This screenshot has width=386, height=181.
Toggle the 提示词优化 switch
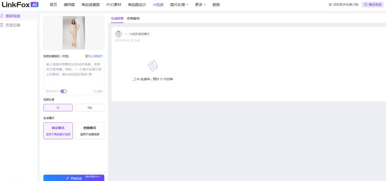(x=64, y=91)
